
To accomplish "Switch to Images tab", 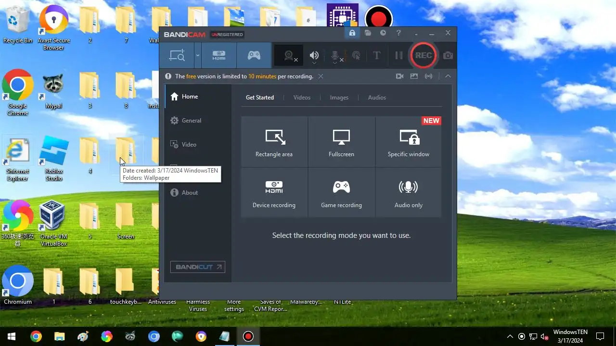I will tap(339, 98).
